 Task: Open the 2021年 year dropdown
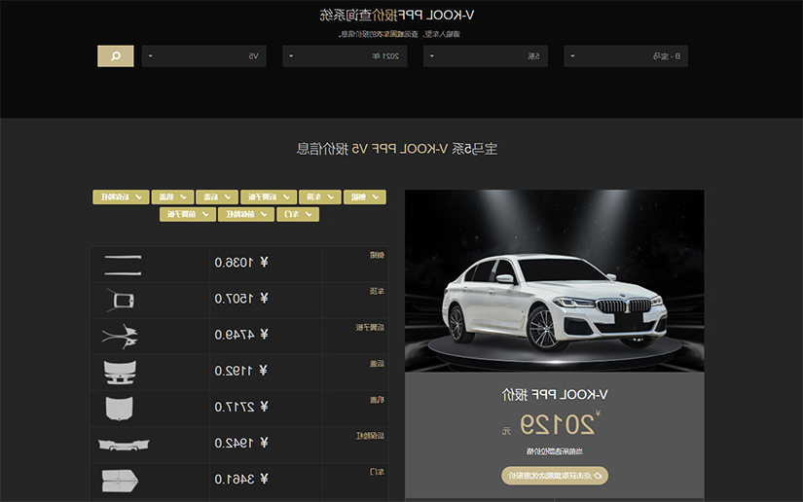click(x=345, y=56)
